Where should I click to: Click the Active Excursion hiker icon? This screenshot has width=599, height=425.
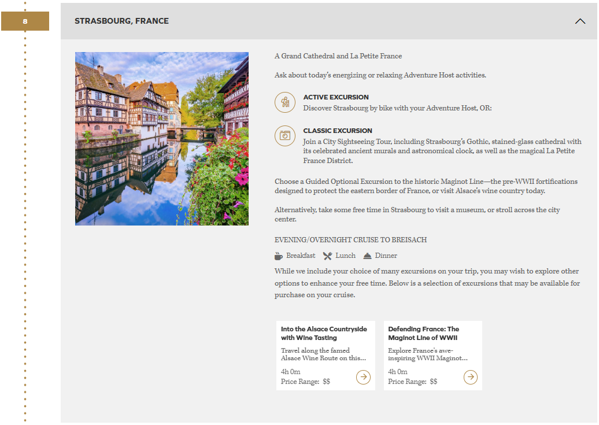point(284,102)
